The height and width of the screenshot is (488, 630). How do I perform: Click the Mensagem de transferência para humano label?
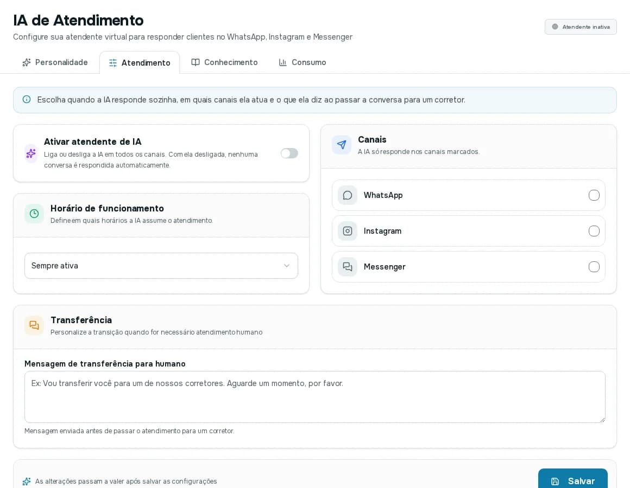point(105,364)
